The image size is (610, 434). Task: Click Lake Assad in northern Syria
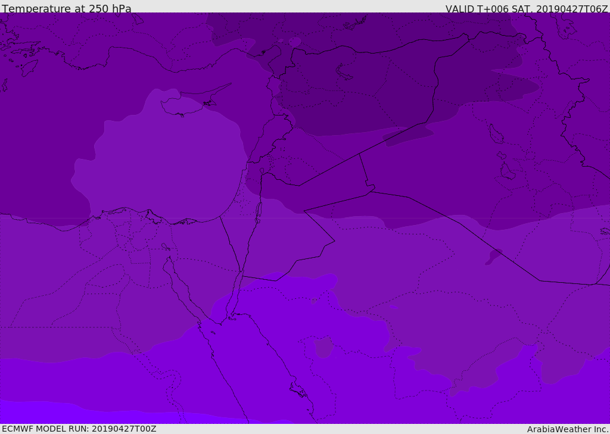click(x=344, y=72)
